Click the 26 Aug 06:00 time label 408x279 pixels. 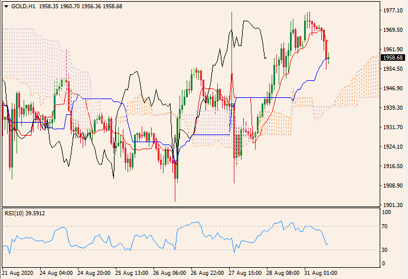point(169,274)
